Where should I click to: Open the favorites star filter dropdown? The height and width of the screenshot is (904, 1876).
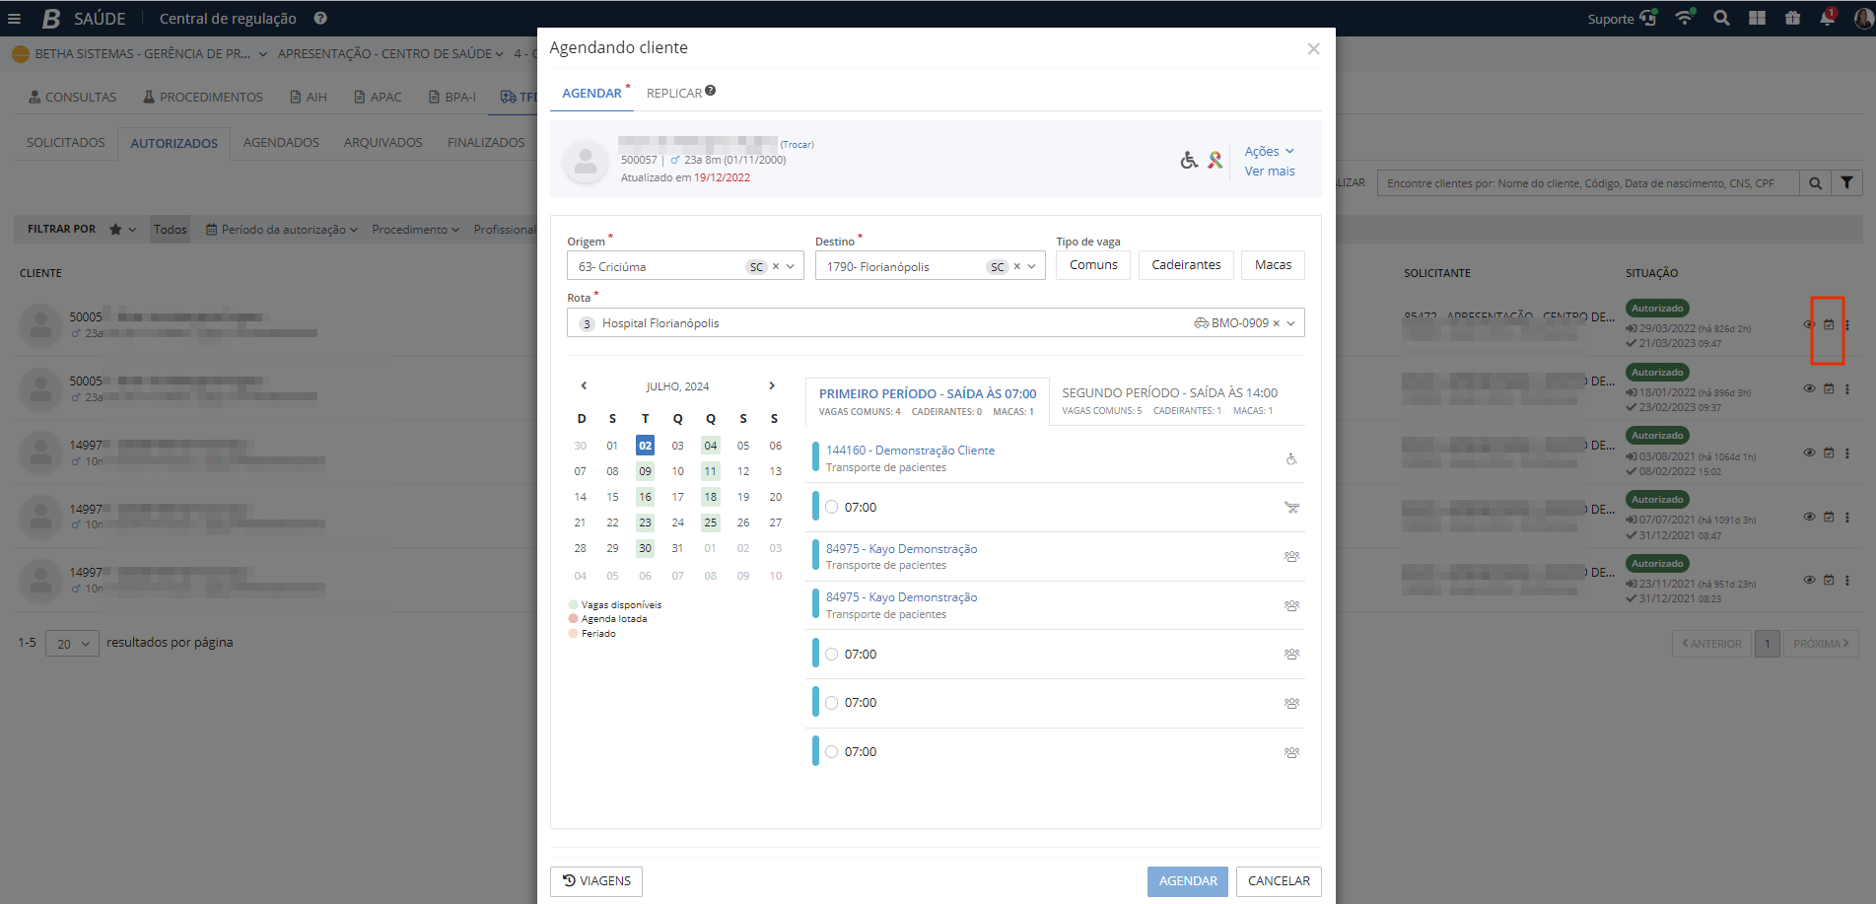click(x=122, y=230)
